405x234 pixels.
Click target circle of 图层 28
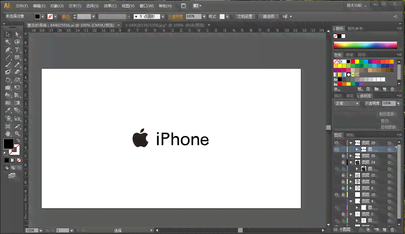[x=389, y=143]
